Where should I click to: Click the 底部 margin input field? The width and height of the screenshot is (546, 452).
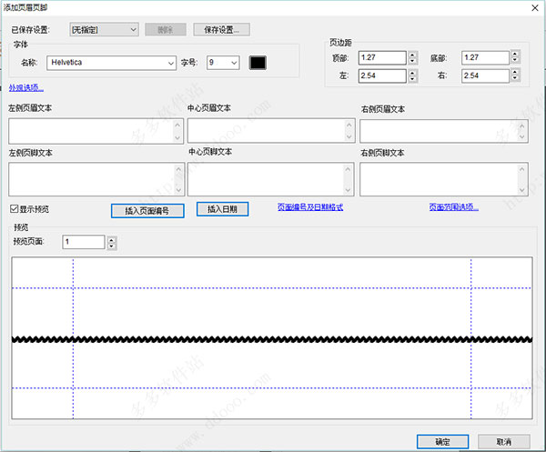click(x=485, y=58)
